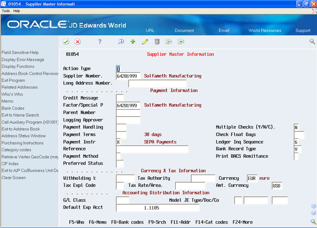Image resolution: width=317 pixels, height=228 pixels.
Task: Click F24=More function key
Action: [243, 222]
